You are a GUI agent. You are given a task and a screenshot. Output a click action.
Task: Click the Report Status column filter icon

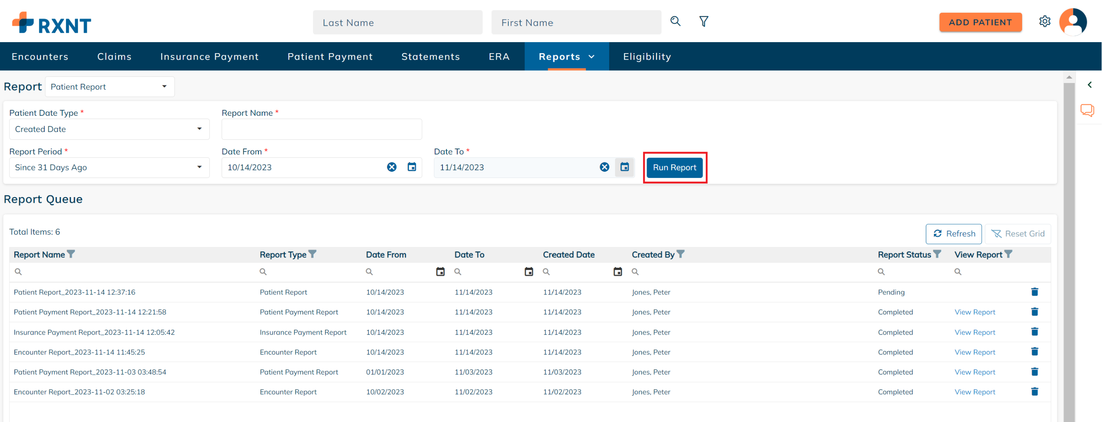click(937, 254)
